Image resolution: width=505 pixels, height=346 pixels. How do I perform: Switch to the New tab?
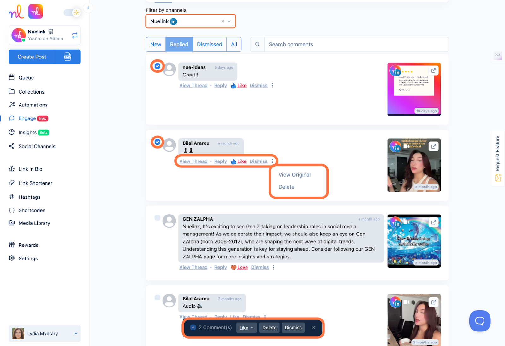[x=156, y=44]
